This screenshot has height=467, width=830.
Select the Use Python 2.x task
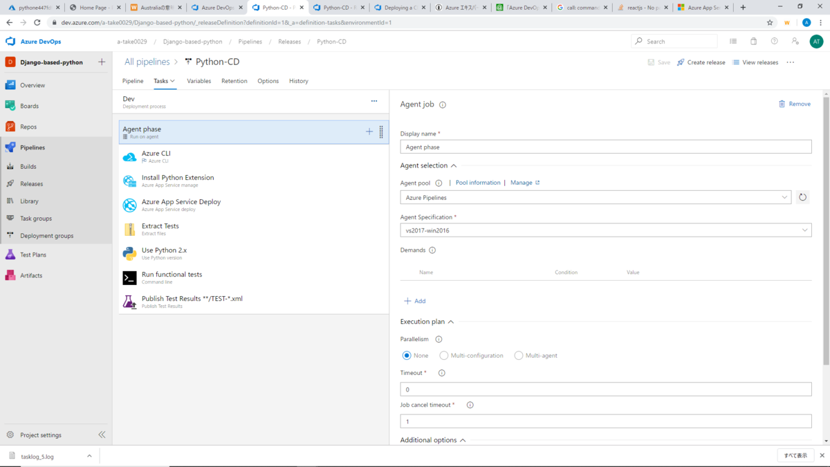(253, 253)
